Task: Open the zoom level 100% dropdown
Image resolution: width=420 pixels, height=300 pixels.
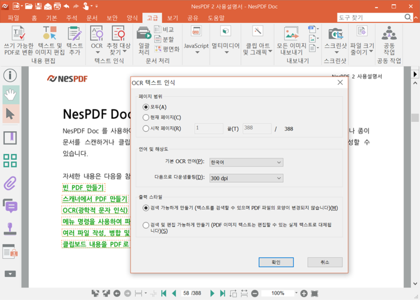Action: point(296,293)
